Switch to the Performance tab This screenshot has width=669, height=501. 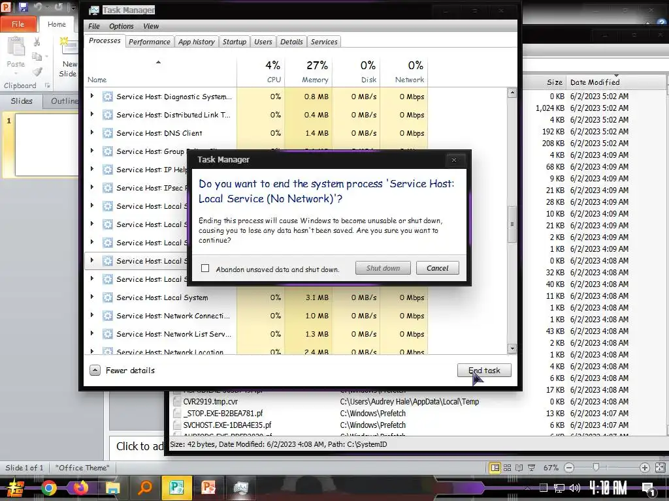[x=150, y=42]
